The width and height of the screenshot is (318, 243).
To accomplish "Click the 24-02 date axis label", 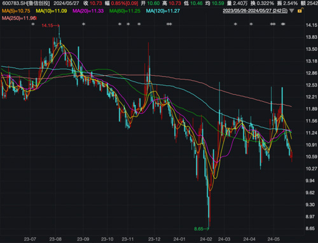I will (x=206, y=239).
